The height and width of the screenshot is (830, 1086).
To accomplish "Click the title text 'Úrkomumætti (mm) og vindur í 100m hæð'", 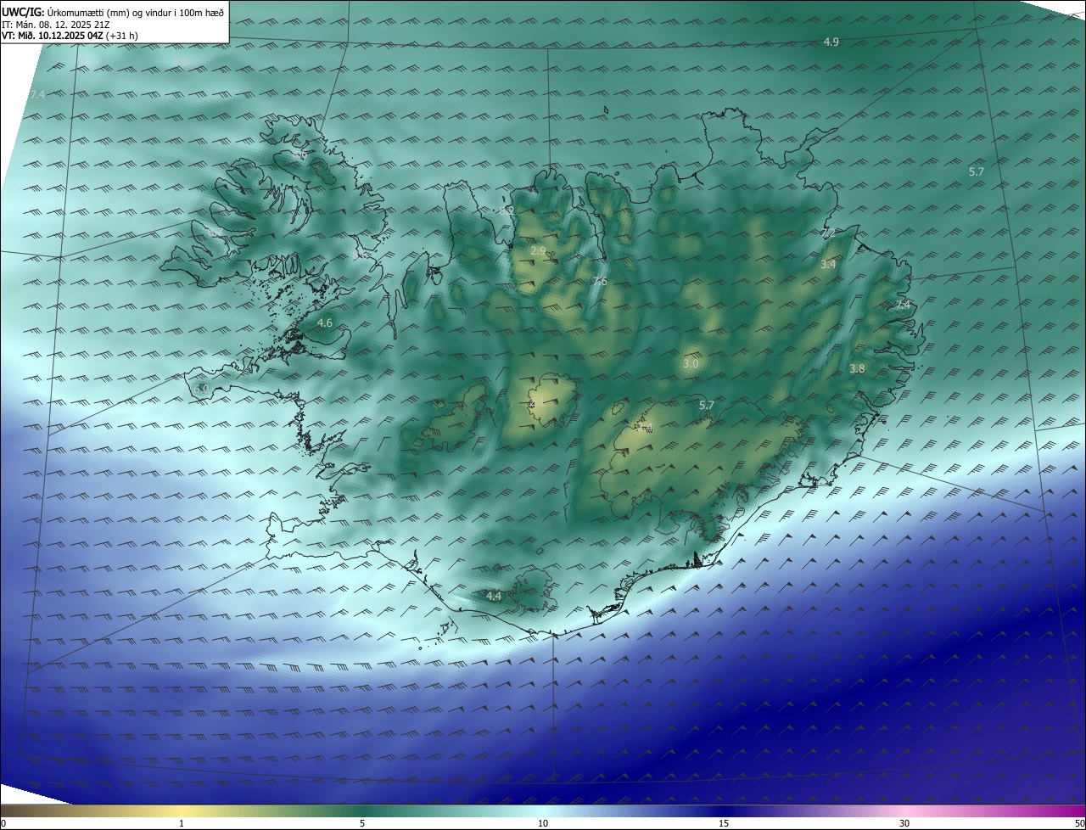I will [x=135, y=14].
